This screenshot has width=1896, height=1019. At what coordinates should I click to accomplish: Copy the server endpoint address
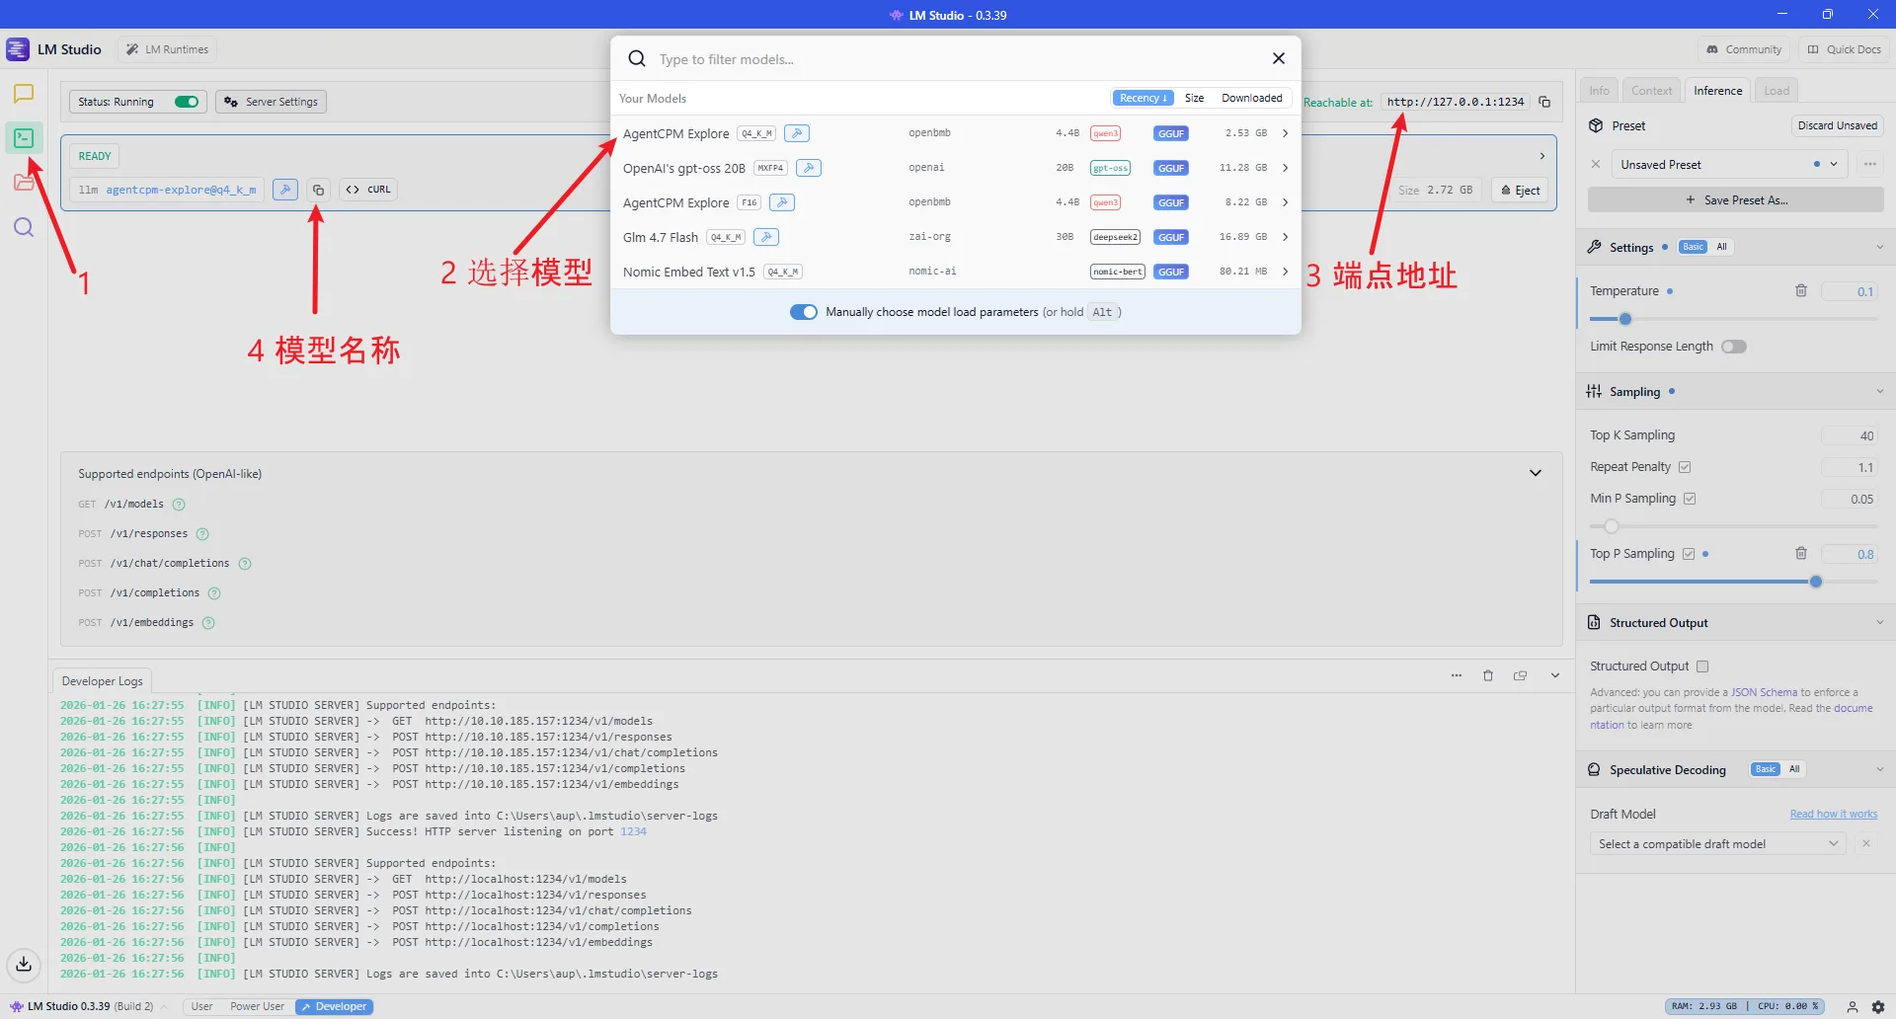1544,102
